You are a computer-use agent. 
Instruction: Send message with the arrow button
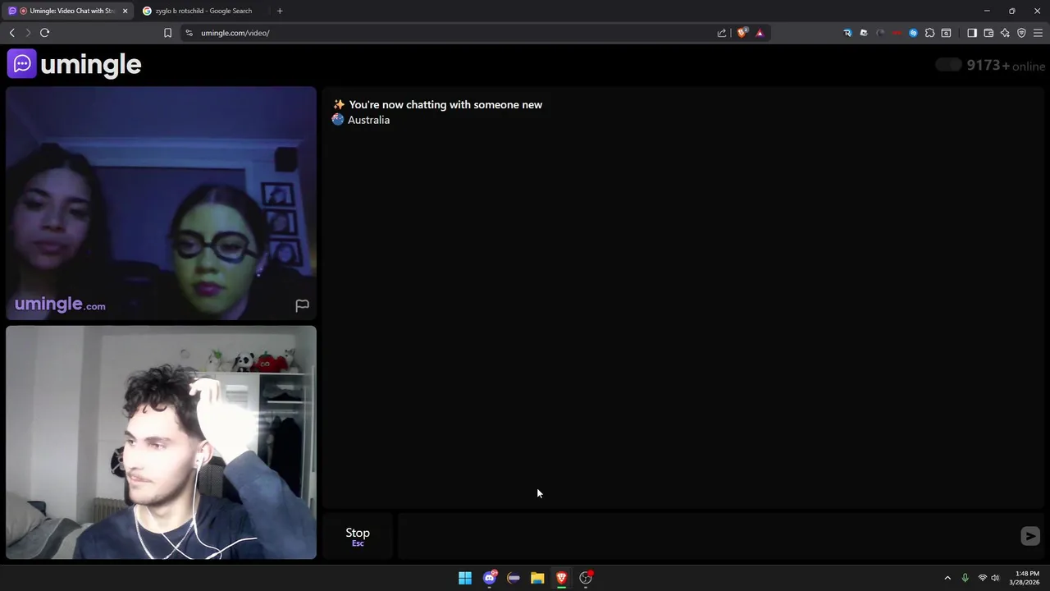(x=1030, y=536)
